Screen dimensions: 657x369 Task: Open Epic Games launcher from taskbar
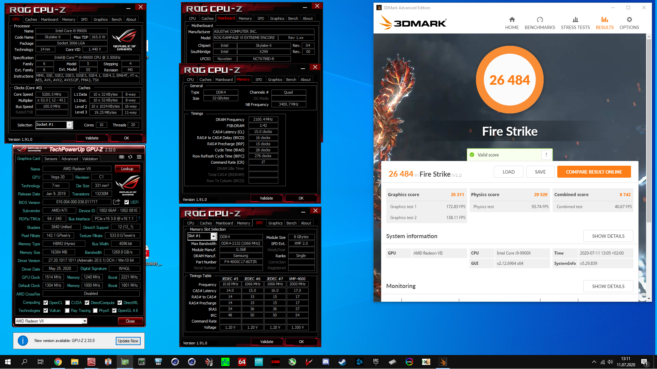point(376,362)
